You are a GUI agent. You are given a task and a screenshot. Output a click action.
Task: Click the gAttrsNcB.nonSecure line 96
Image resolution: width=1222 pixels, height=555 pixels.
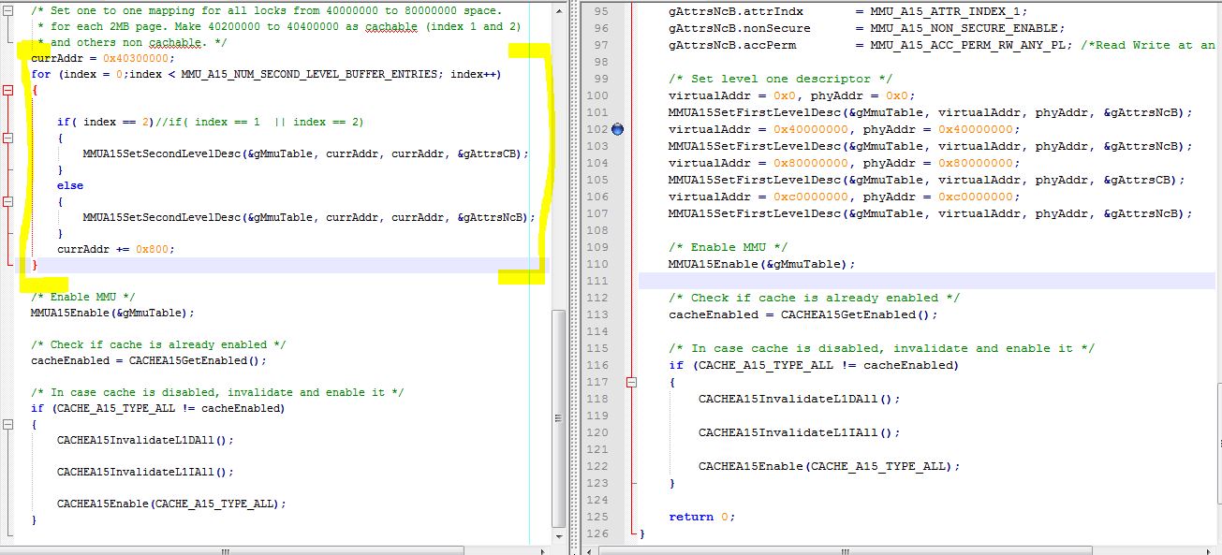pyautogui.click(x=866, y=28)
